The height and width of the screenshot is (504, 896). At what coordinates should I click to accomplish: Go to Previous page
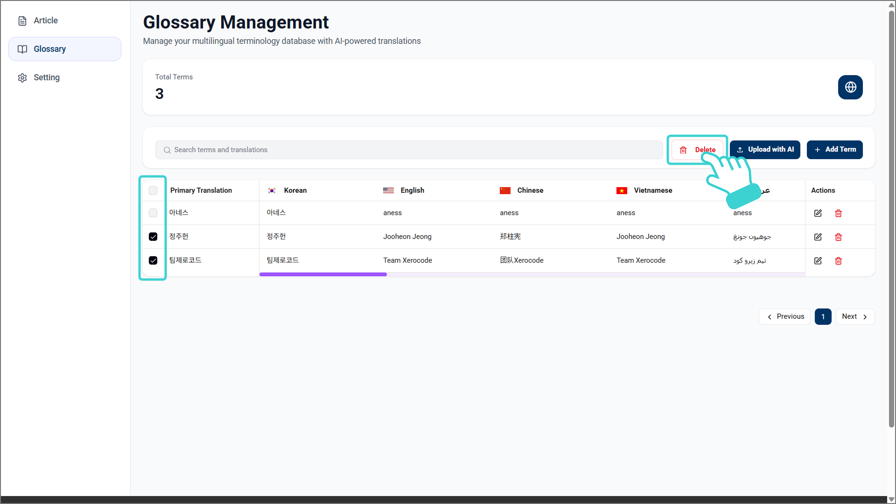pyautogui.click(x=785, y=316)
